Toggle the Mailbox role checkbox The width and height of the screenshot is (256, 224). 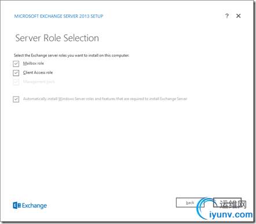coord(16,64)
